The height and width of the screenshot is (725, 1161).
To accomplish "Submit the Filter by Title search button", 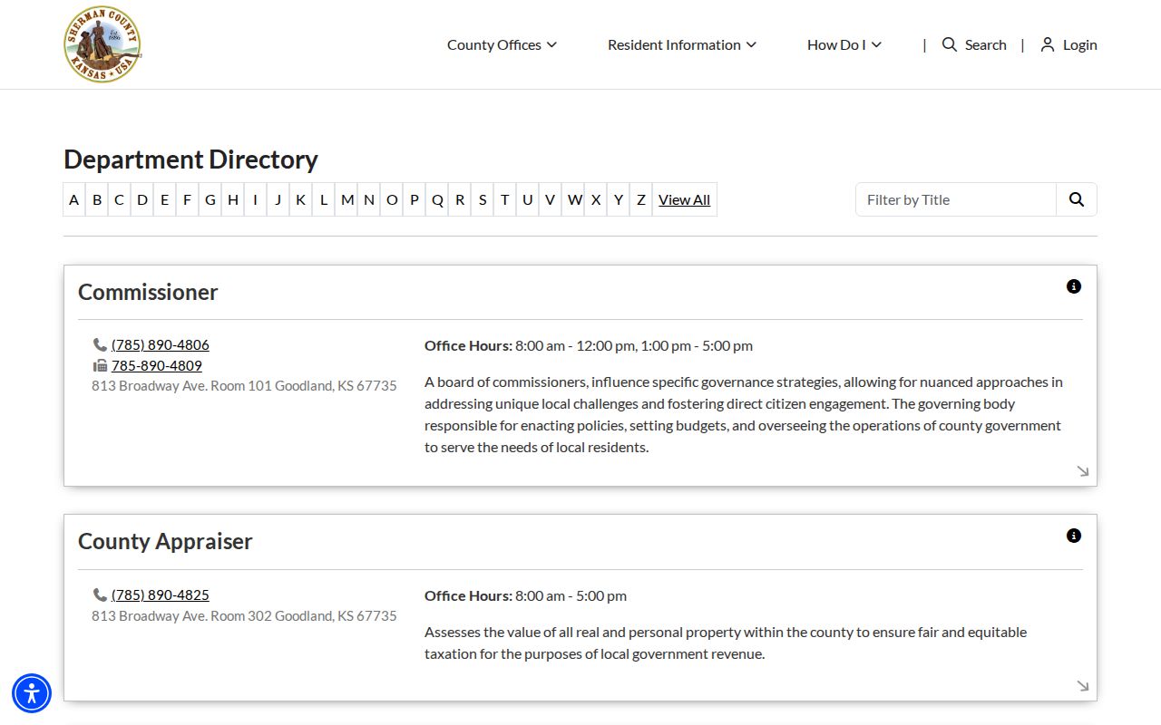I will (x=1077, y=199).
